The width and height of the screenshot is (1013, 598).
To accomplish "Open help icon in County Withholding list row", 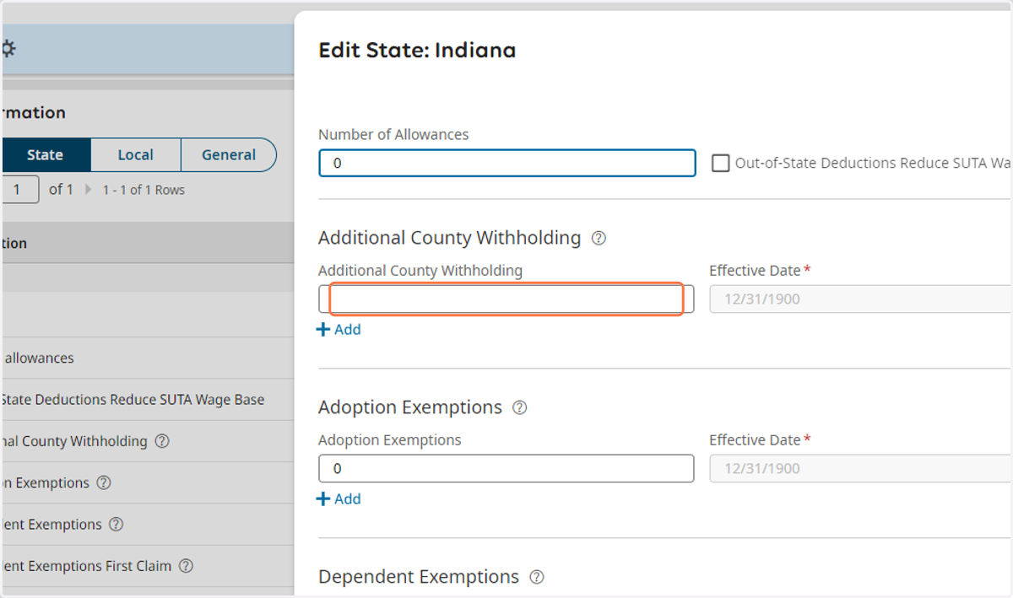I will (162, 441).
